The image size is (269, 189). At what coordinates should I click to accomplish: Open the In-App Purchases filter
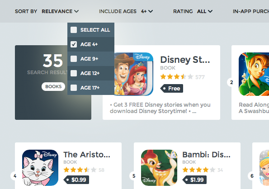point(251,11)
